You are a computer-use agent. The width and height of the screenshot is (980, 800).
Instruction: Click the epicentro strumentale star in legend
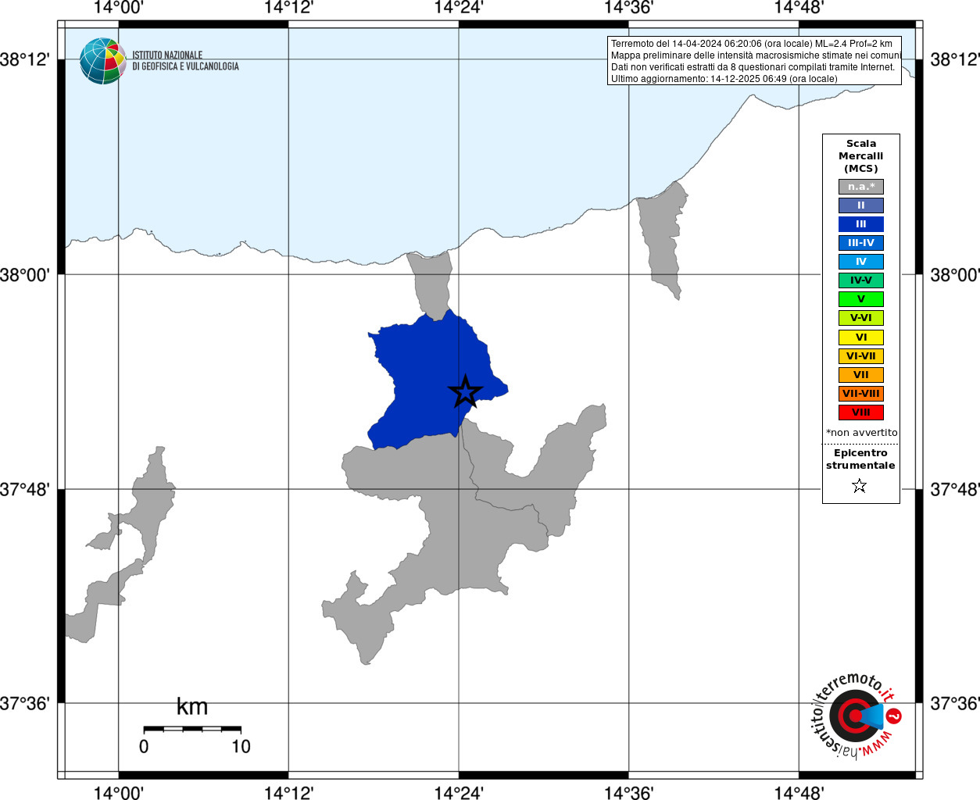(x=860, y=486)
